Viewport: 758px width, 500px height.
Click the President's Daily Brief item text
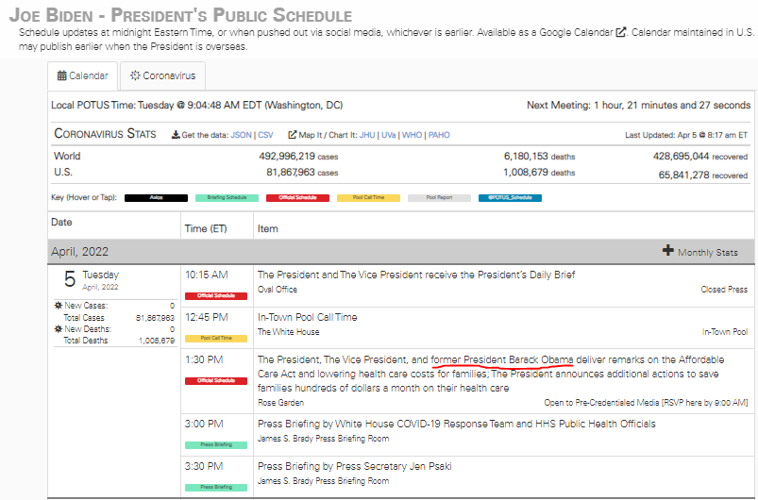[x=416, y=275]
